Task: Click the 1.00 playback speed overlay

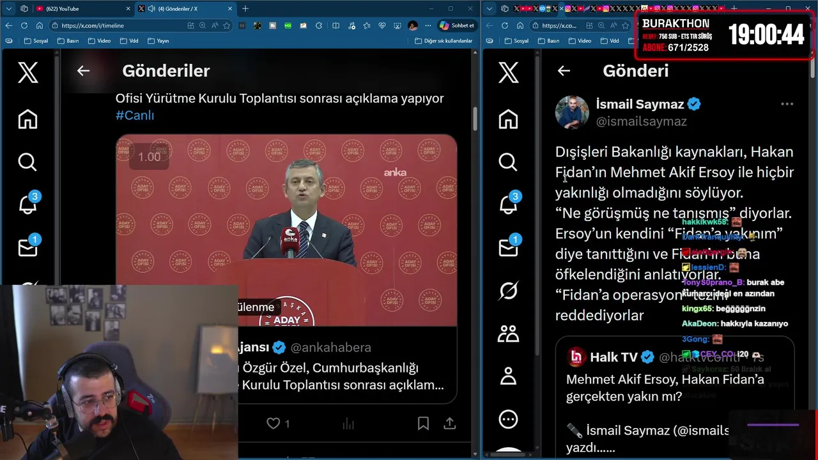Action: pyautogui.click(x=150, y=157)
